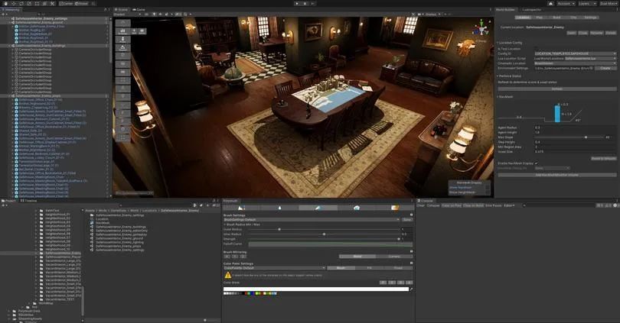620x323 pixels.
Task: Toggle the second brush mirroring axis button
Action: pos(235,257)
